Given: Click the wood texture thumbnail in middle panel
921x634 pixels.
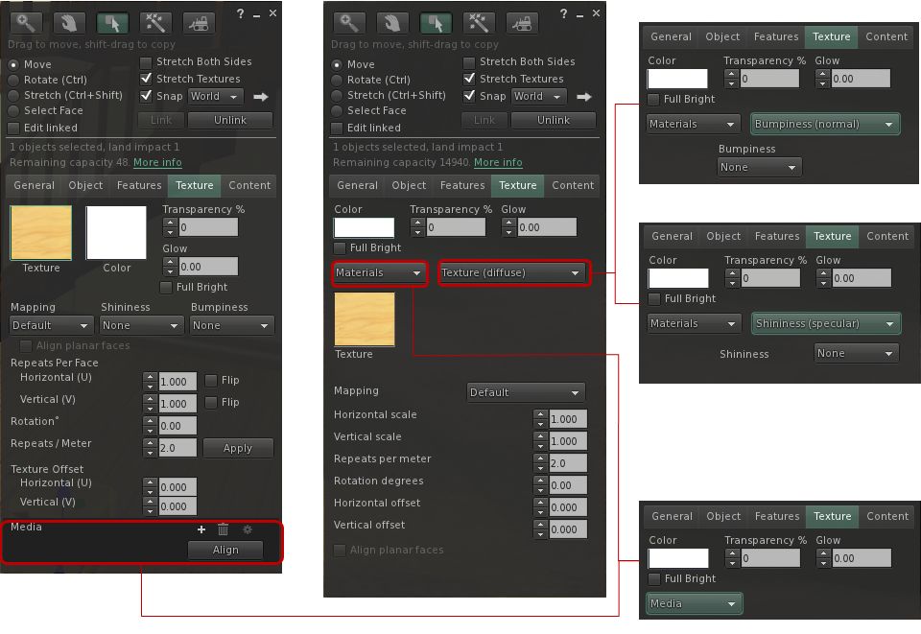Looking at the screenshot, I should pos(365,319).
